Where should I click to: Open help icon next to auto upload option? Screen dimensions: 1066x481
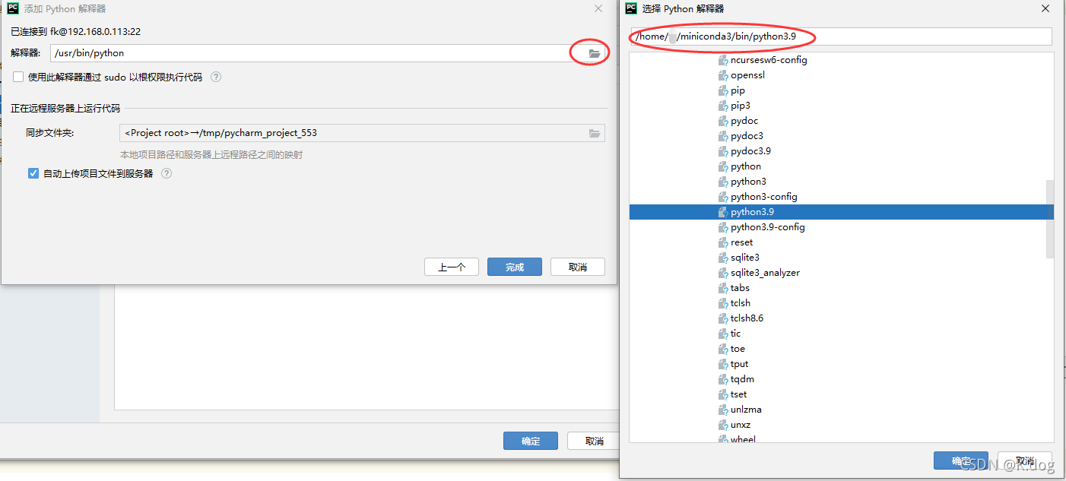tap(167, 173)
